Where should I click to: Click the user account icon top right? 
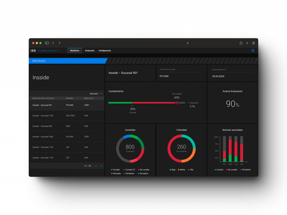(253, 51)
